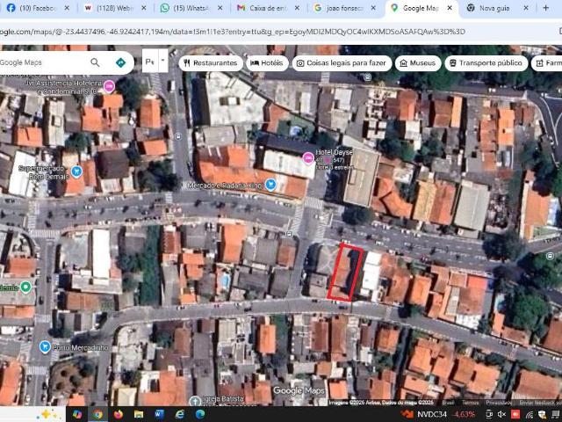The image size is (562, 422).
Task: Click the Mercado e Padaria Xing shopping pin
Action: (270, 185)
